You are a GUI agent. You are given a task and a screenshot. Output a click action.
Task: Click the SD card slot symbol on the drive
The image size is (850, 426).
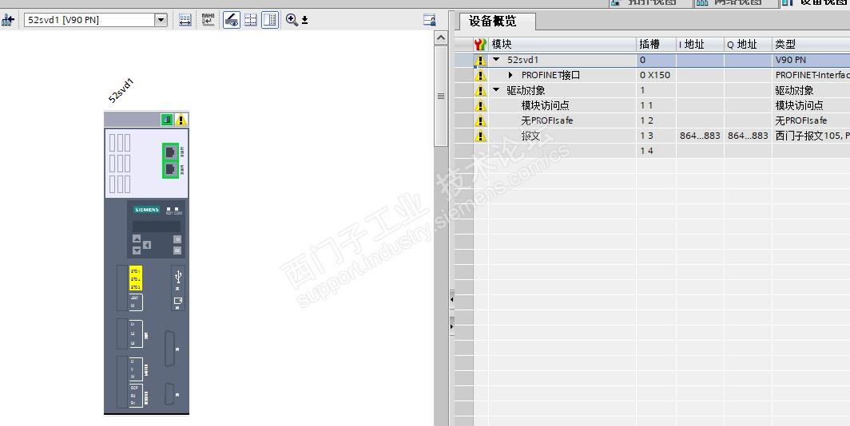178,301
